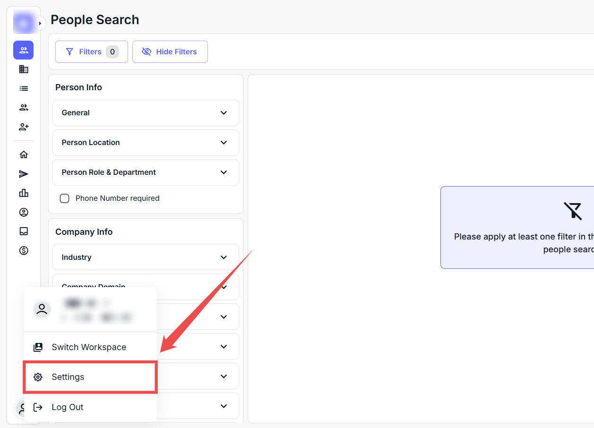
Task: Choose Switch Workspace in the user menu
Action: 90,347
